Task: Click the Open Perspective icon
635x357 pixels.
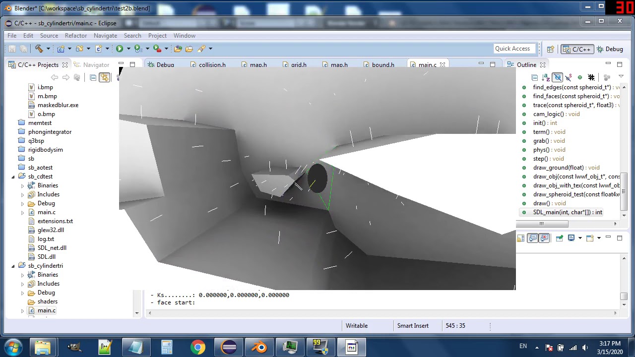Action: (550, 49)
